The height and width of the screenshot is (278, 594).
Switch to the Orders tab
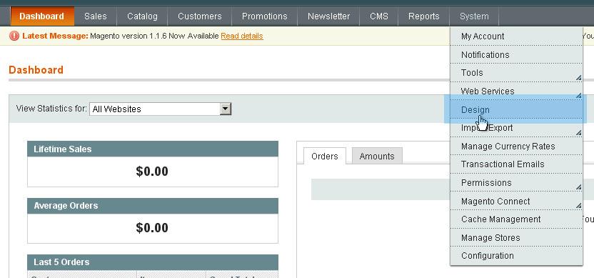click(325, 157)
